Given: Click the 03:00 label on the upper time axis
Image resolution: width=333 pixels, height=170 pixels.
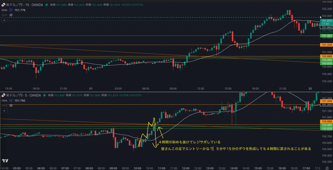Looking at the screenshot, I should 118,88.
